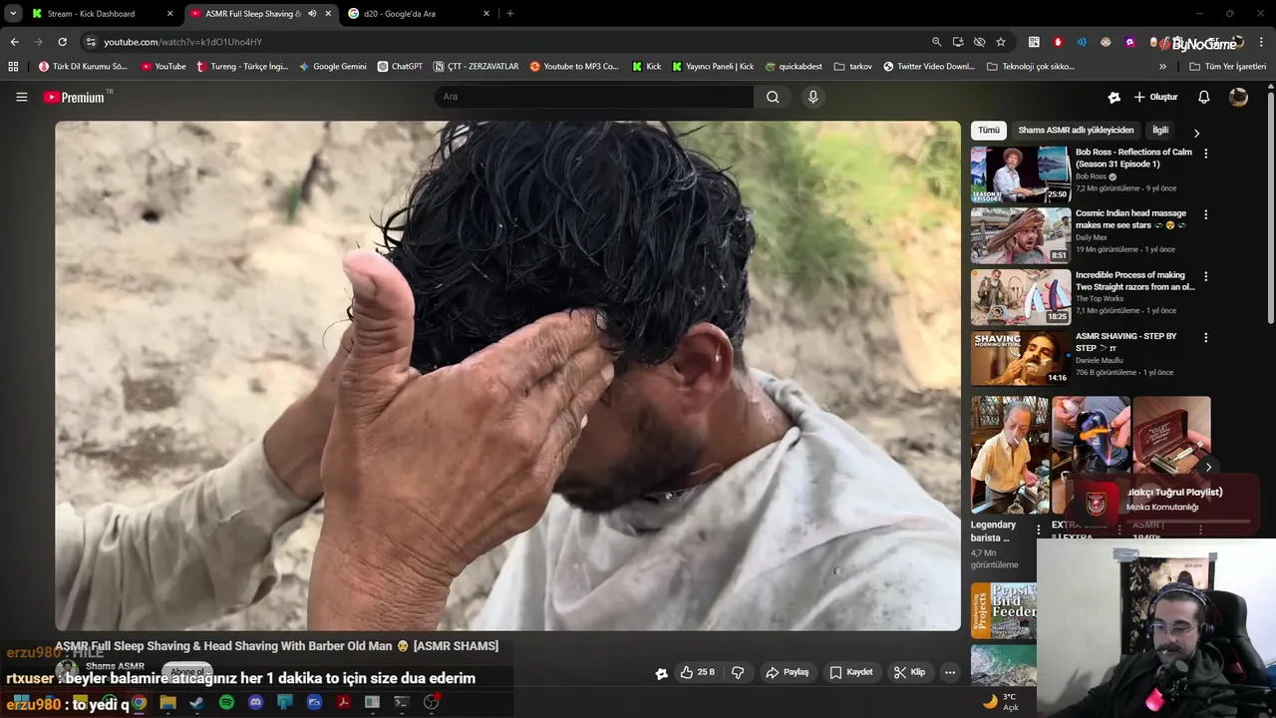Open Discord from the taskbar
Image resolution: width=1276 pixels, height=718 pixels.
tap(255, 703)
